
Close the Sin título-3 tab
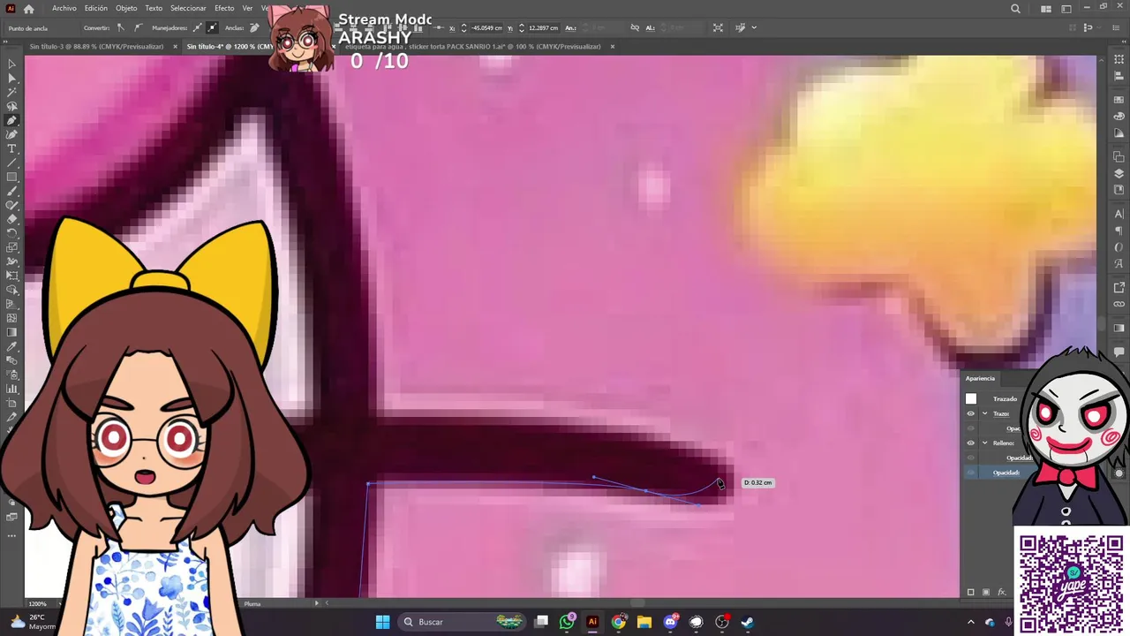pyautogui.click(x=175, y=46)
